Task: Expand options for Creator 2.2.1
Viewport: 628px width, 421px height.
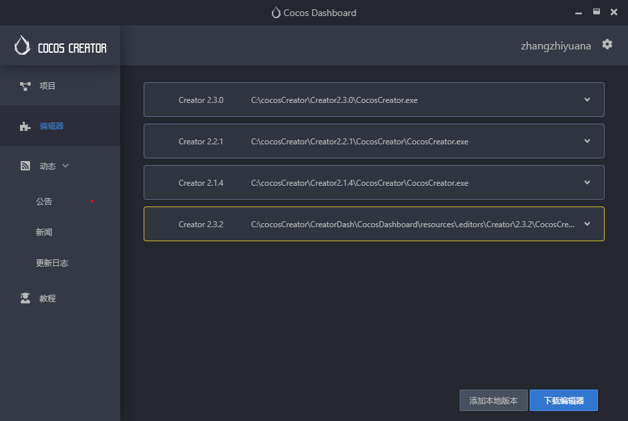Action: click(x=587, y=141)
